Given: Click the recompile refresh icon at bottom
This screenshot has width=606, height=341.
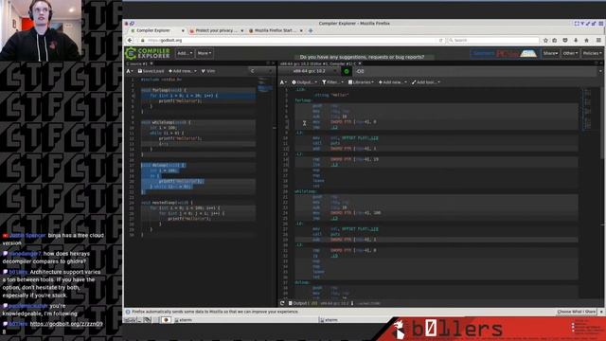Looking at the screenshot, I should (x=282, y=303).
